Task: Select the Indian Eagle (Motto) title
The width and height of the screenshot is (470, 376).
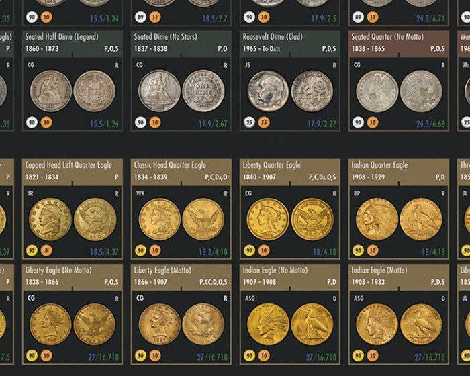Action: click(379, 270)
